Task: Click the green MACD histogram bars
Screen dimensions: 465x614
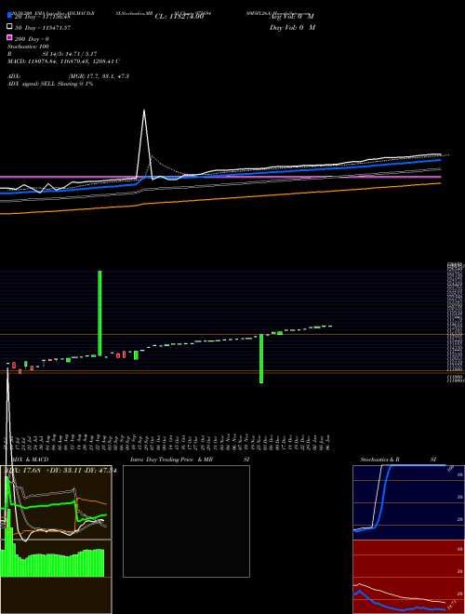Action: pos(52,562)
